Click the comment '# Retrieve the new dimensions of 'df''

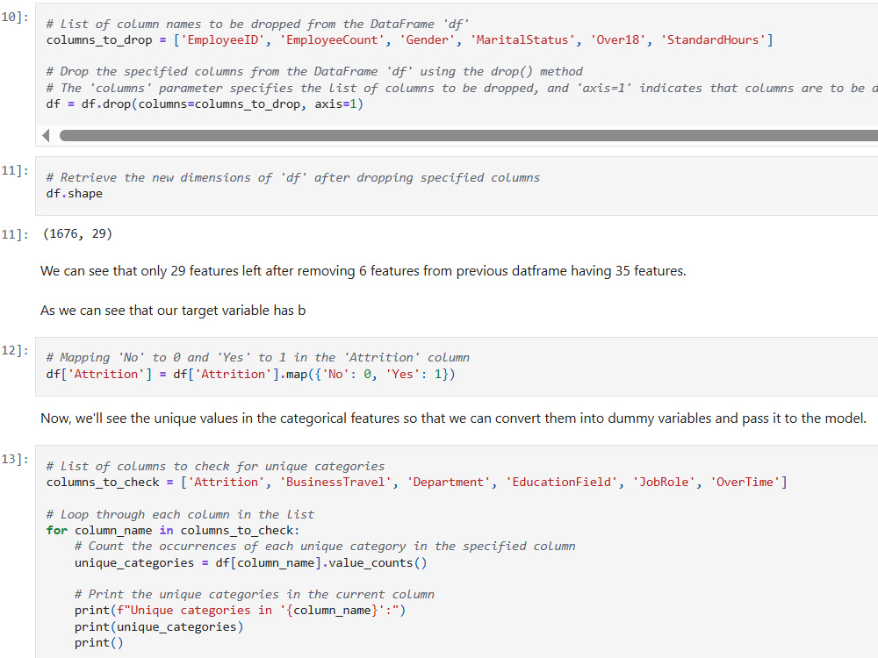[x=293, y=178]
